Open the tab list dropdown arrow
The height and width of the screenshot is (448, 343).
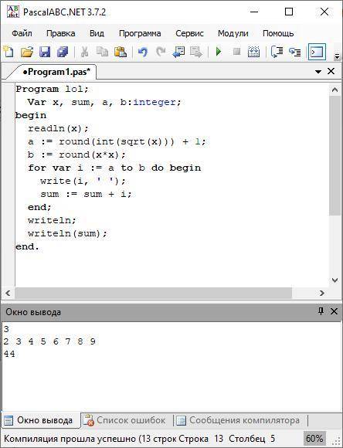tap(318, 71)
